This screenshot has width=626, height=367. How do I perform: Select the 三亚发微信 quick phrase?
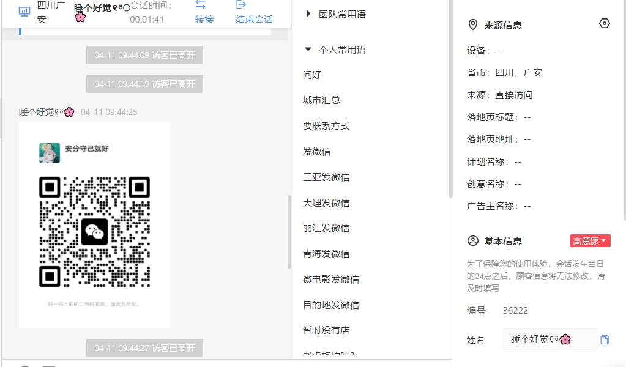point(326,177)
